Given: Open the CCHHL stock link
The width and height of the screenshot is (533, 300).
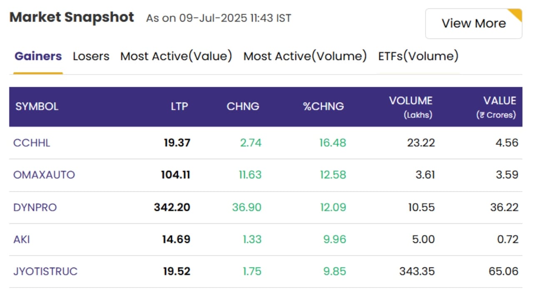Looking at the screenshot, I should [32, 143].
